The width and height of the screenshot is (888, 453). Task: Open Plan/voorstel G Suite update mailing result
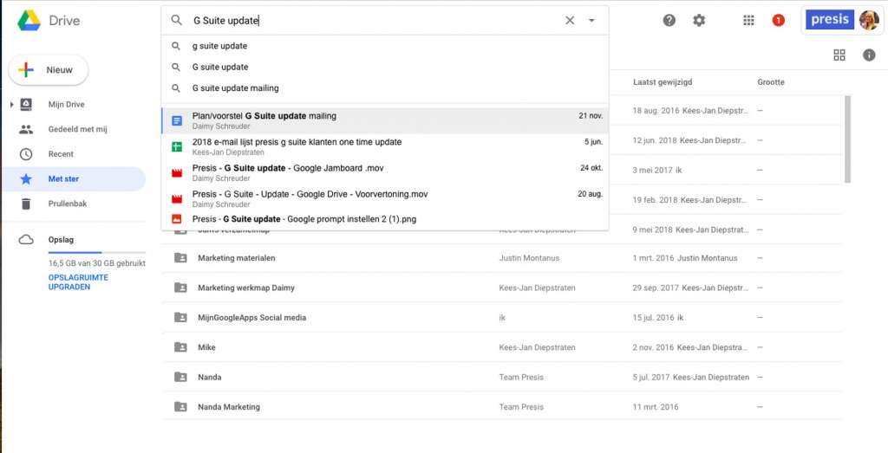pos(385,120)
